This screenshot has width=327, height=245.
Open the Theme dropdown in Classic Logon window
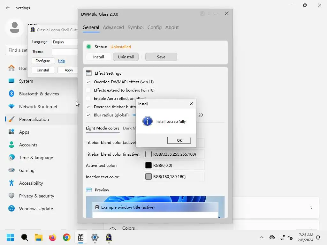tap(65, 52)
